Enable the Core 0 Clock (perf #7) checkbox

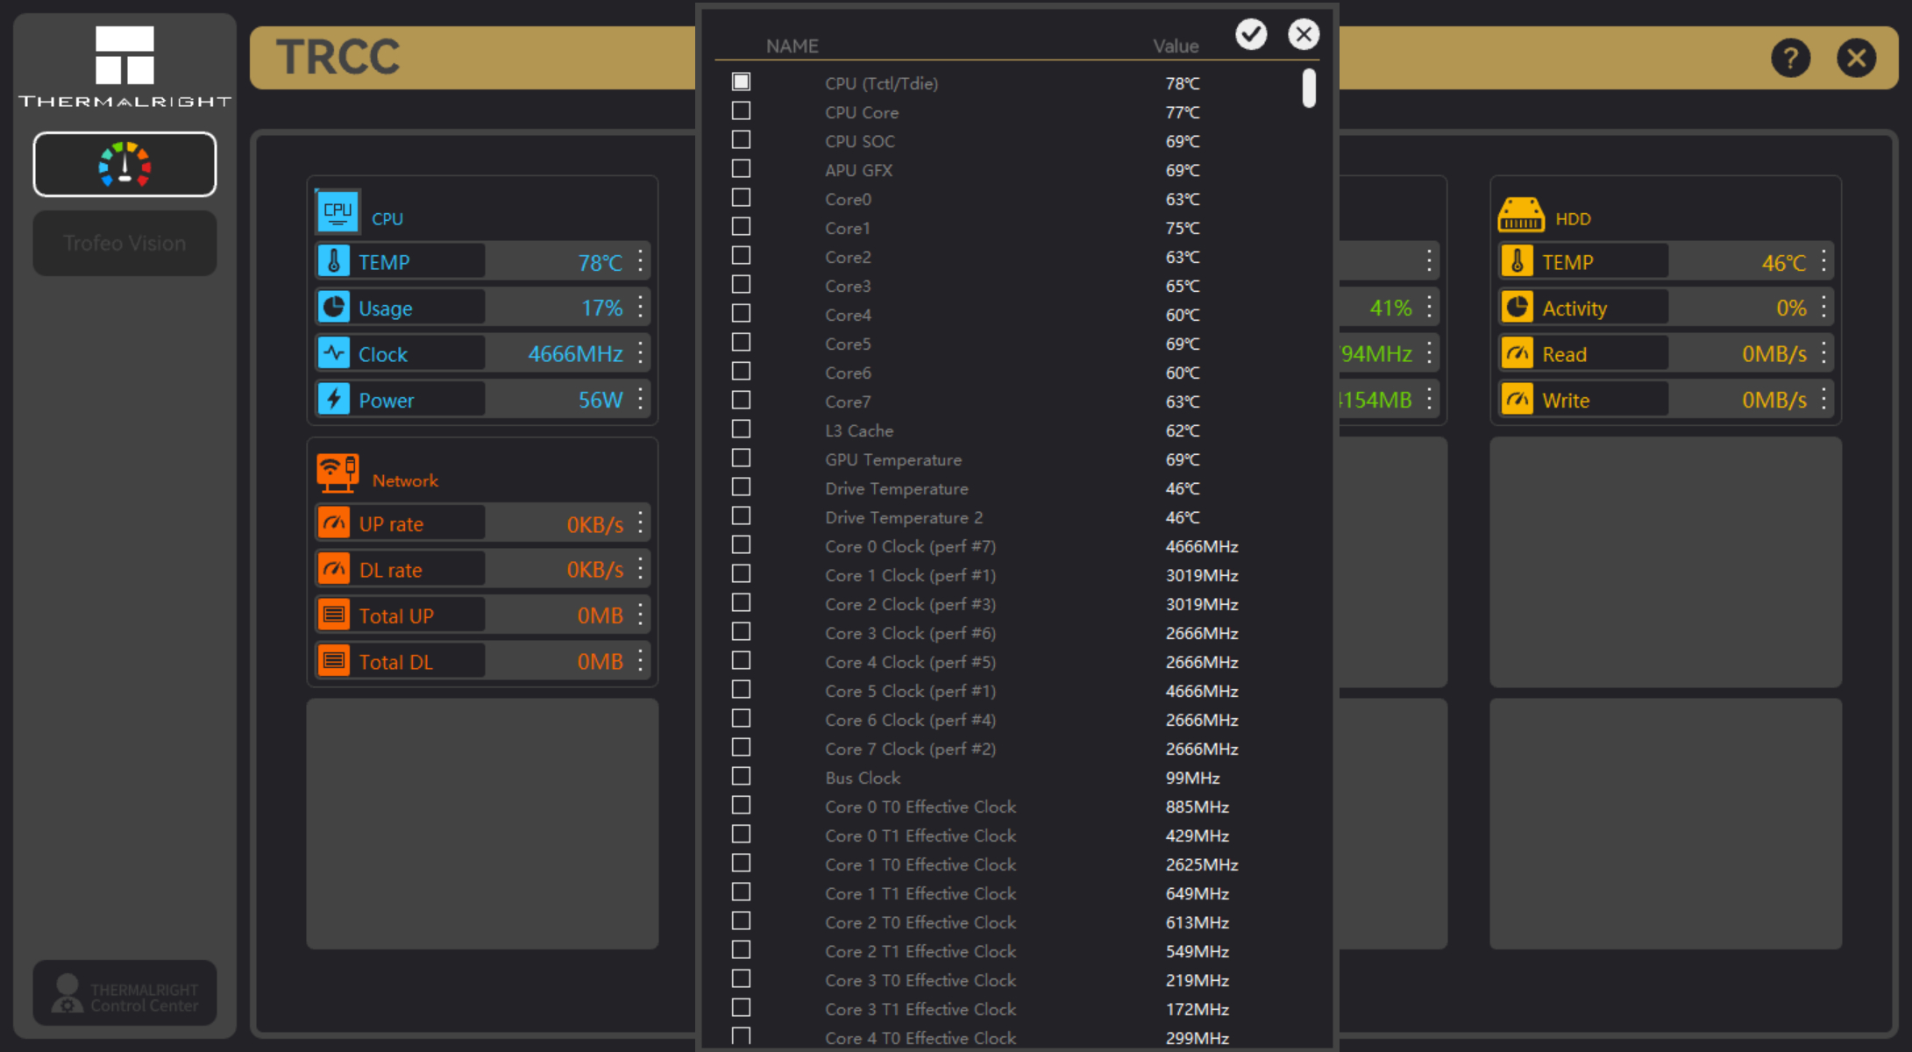click(742, 545)
